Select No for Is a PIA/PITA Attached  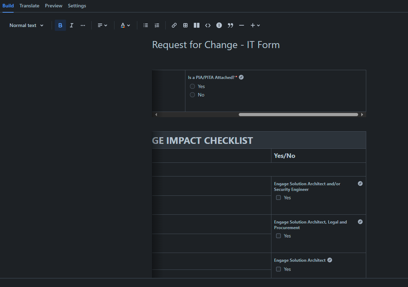(x=192, y=95)
